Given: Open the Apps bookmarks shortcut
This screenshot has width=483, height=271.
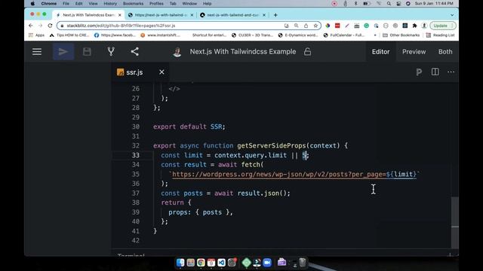Looking at the screenshot, I should coord(36,35).
